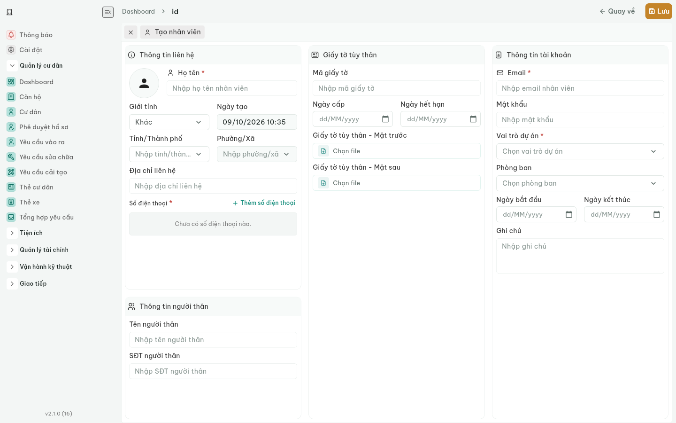Image resolution: width=676 pixels, height=423 pixels.
Task: Open the Chọn vai trò dự án dropdown
Action: point(580,151)
